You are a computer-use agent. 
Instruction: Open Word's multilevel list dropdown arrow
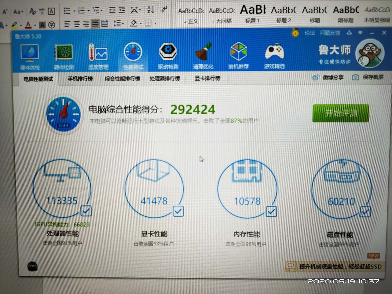102,11
